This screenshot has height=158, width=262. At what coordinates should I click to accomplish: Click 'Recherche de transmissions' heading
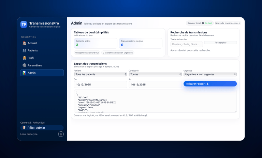tap(189, 32)
